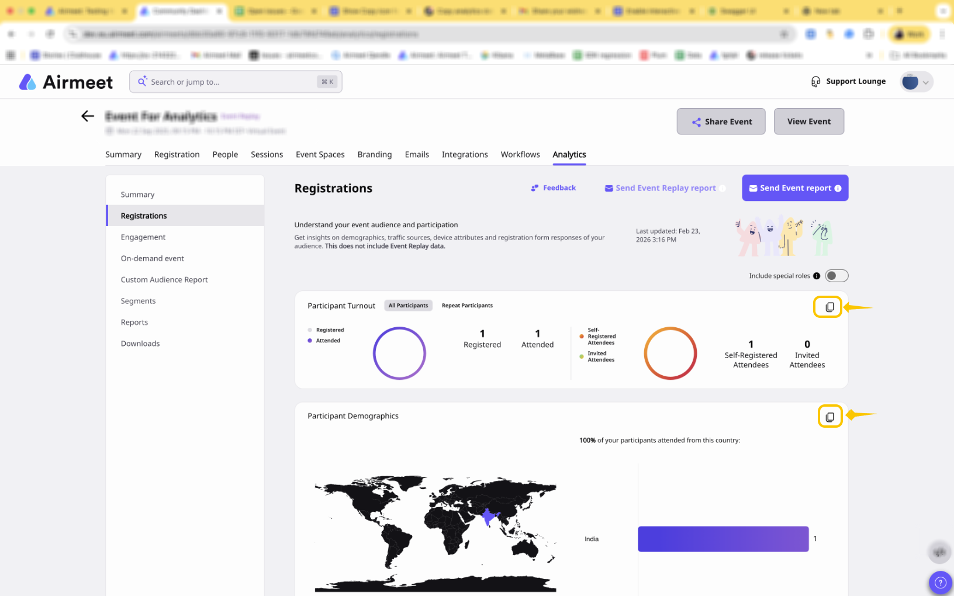Image resolution: width=954 pixels, height=596 pixels.
Task: Click the Feedback icon link
Action: (535, 188)
